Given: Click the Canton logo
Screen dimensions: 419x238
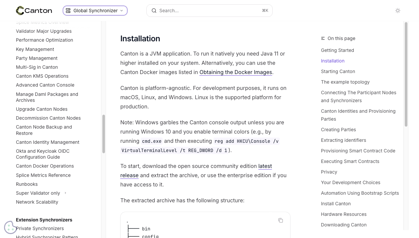Looking at the screenshot, I should tap(34, 11).
